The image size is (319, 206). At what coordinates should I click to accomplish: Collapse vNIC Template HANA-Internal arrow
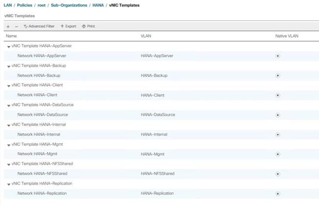tap(8, 125)
